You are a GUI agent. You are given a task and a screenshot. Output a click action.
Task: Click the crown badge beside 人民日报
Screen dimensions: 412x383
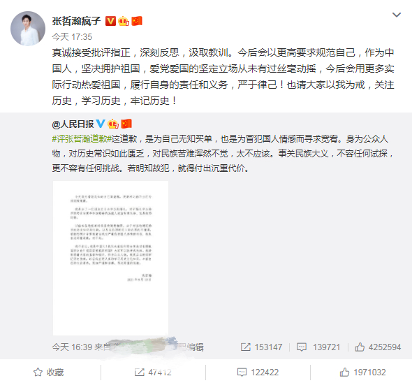(113, 124)
